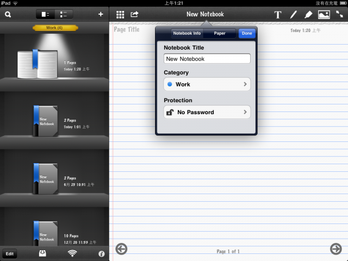The image size is (348, 261).
Task: Tap the Edit button in sidebar
Action: coord(10,254)
